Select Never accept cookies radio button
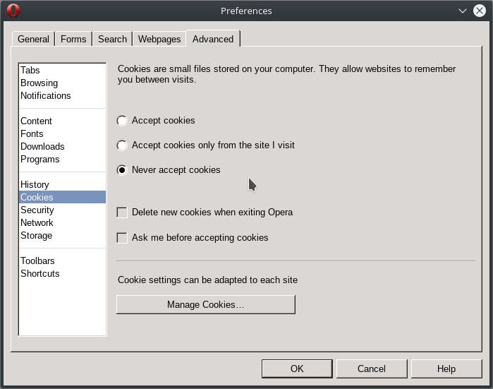This screenshot has height=389, width=493. tap(122, 170)
